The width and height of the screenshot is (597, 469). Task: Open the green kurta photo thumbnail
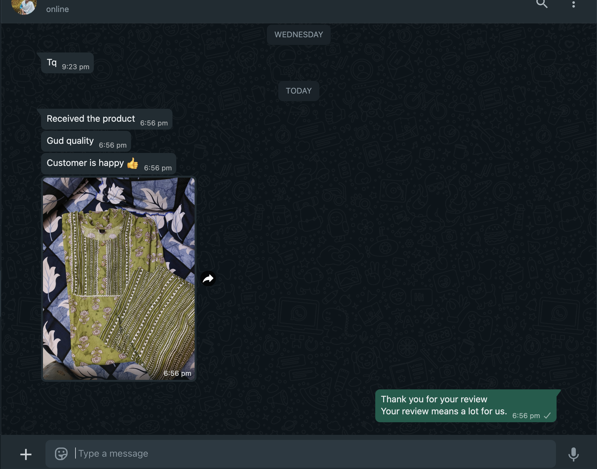pos(119,278)
